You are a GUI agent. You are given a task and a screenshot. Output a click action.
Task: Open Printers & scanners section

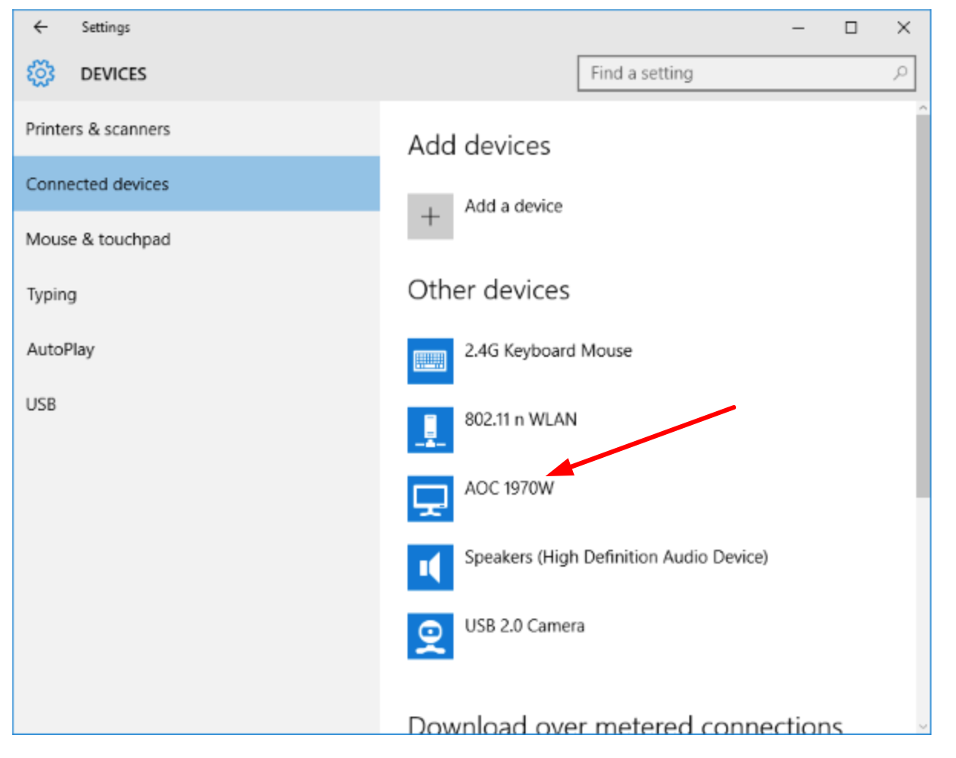[98, 129]
